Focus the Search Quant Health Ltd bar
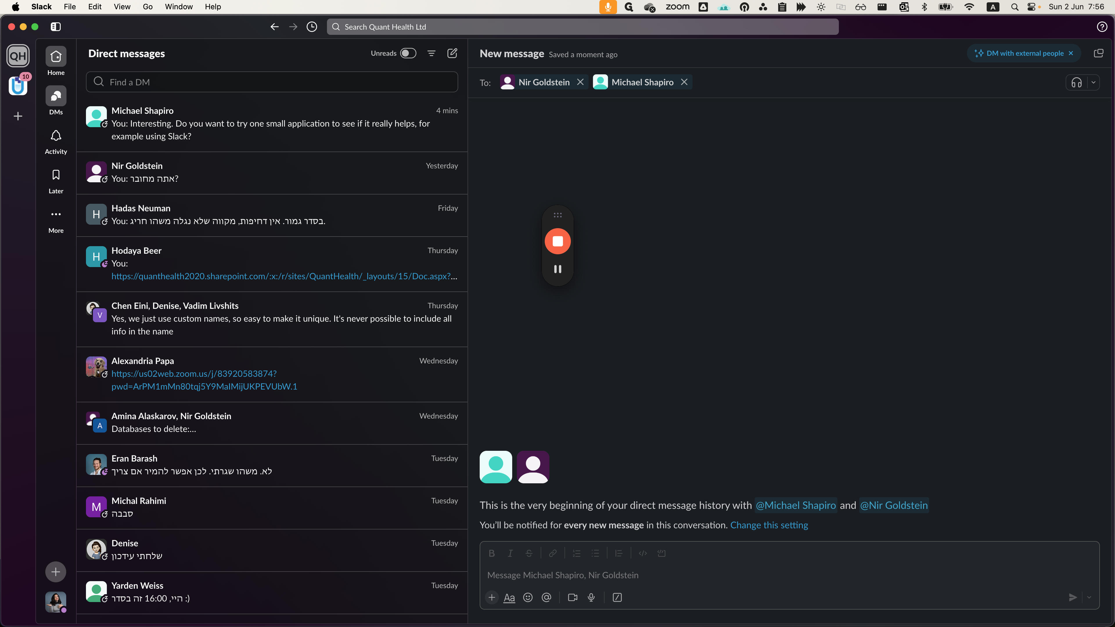1115x627 pixels. (x=582, y=27)
